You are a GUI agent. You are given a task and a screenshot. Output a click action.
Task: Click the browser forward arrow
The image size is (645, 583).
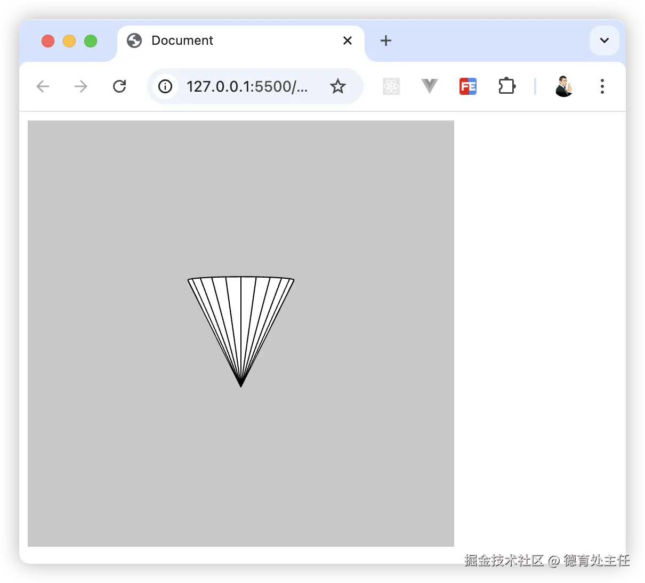point(81,86)
